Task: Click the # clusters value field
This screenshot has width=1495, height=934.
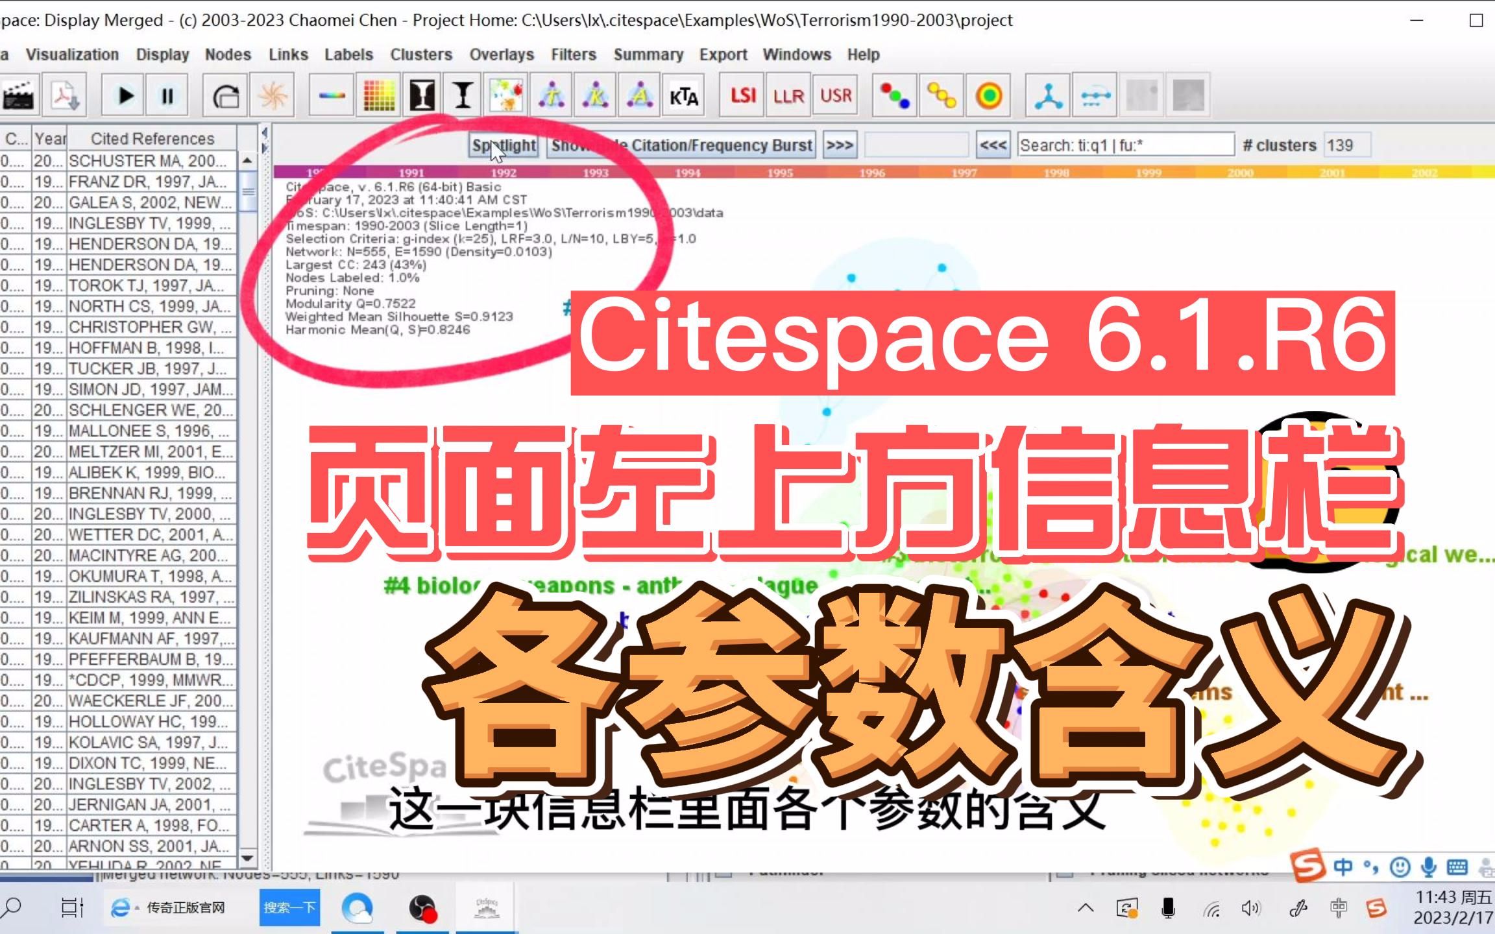Action: click(x=1347, y=145)
